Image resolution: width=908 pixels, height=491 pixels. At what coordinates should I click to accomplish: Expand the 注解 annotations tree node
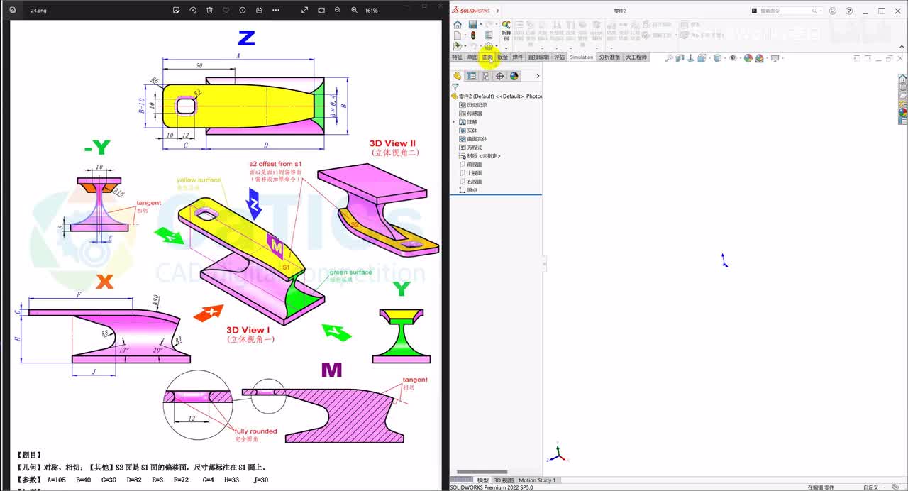click(x=455, y=122)
